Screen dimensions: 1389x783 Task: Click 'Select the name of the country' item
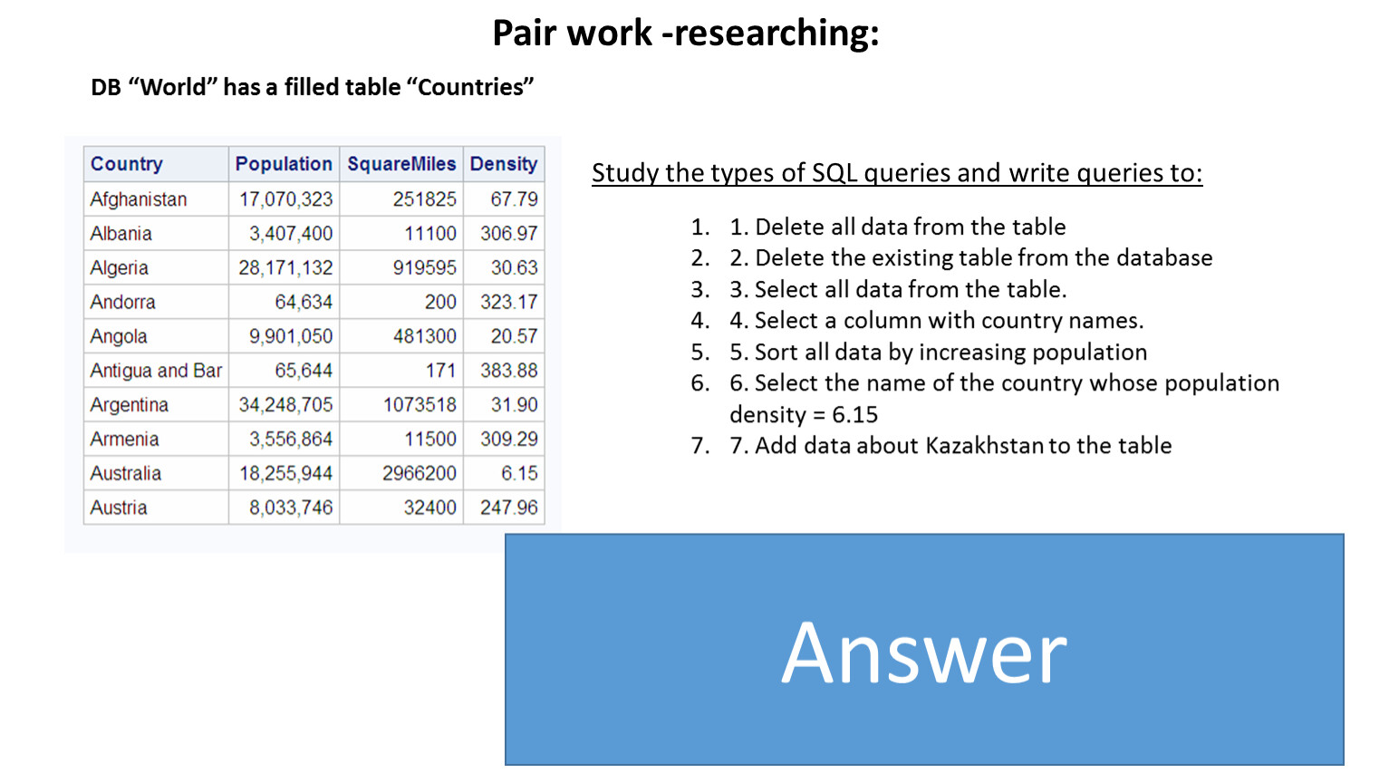click(x=1005, y=399)
